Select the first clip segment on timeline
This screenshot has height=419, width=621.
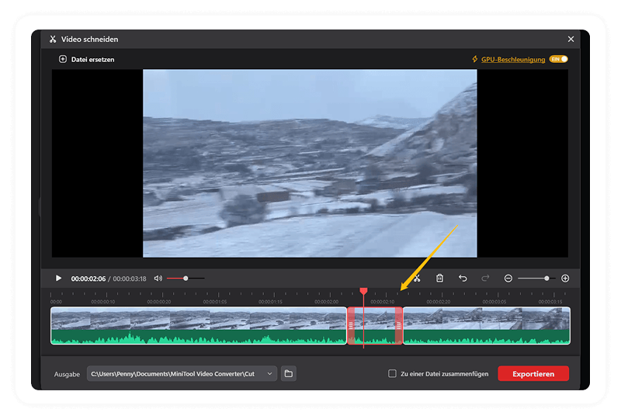(199, 326)
